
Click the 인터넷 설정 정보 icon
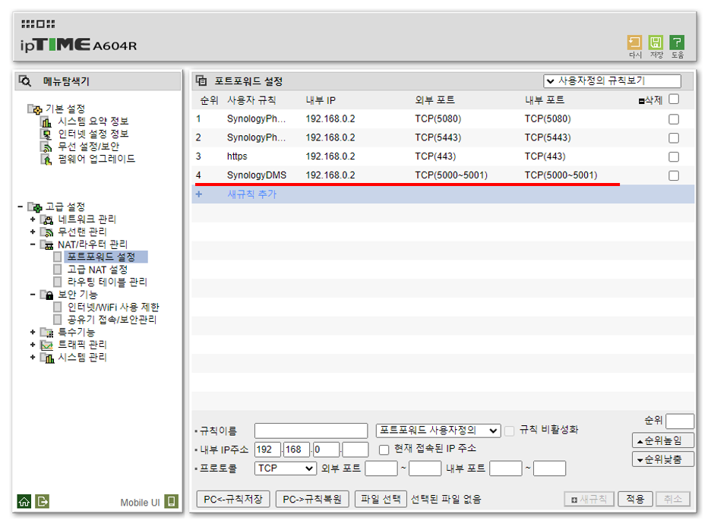46,134
